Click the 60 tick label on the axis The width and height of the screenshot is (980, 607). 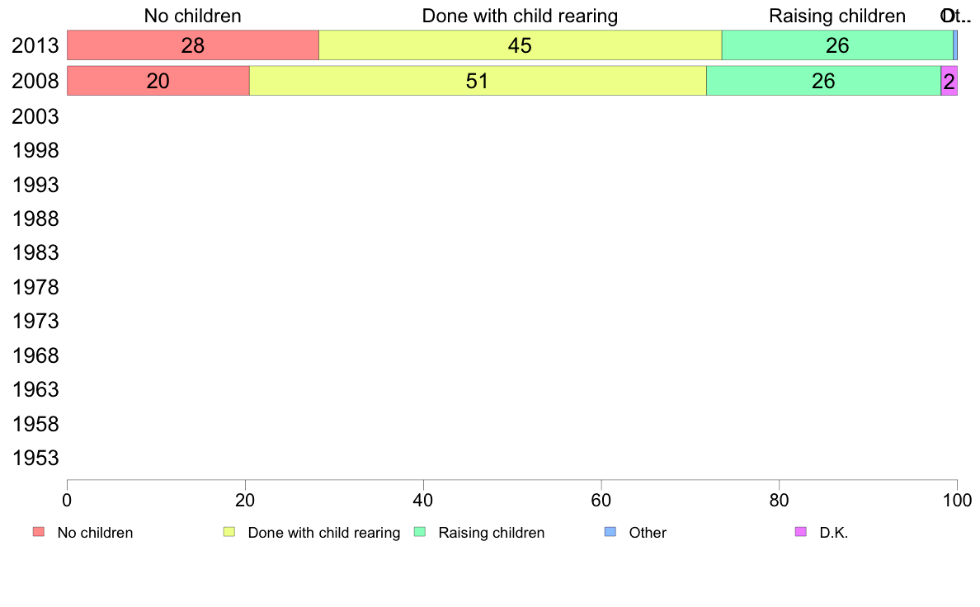tap(601, 500)
